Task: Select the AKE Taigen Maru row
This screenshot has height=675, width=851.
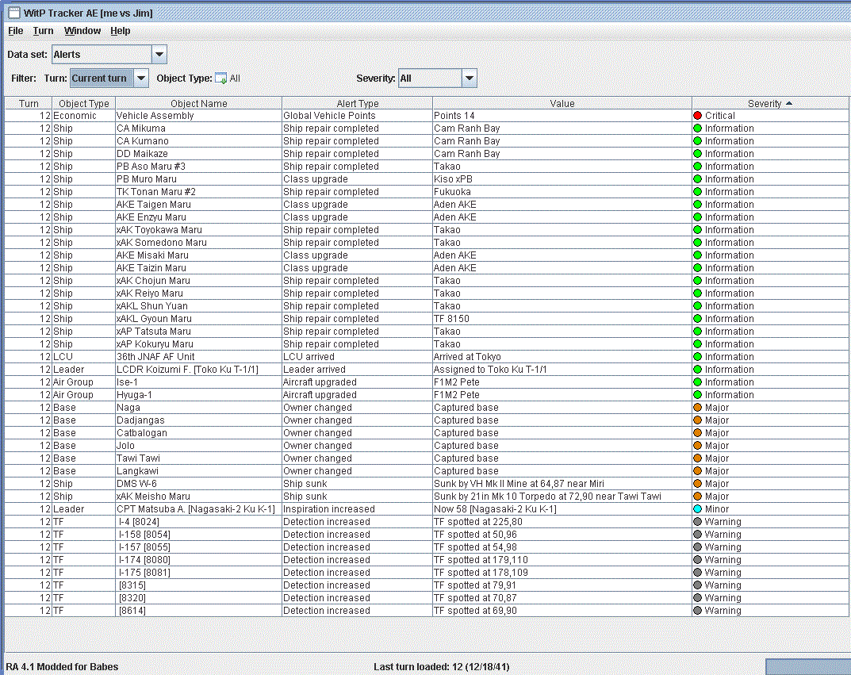Action: pos(427,205)
